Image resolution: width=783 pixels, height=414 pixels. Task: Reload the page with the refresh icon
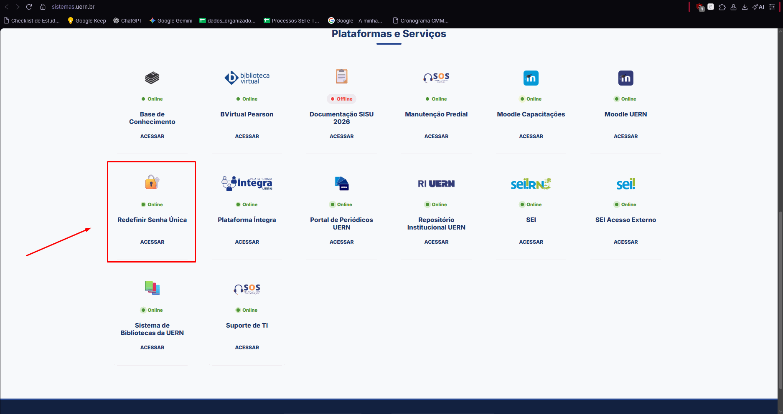point(29,7)
